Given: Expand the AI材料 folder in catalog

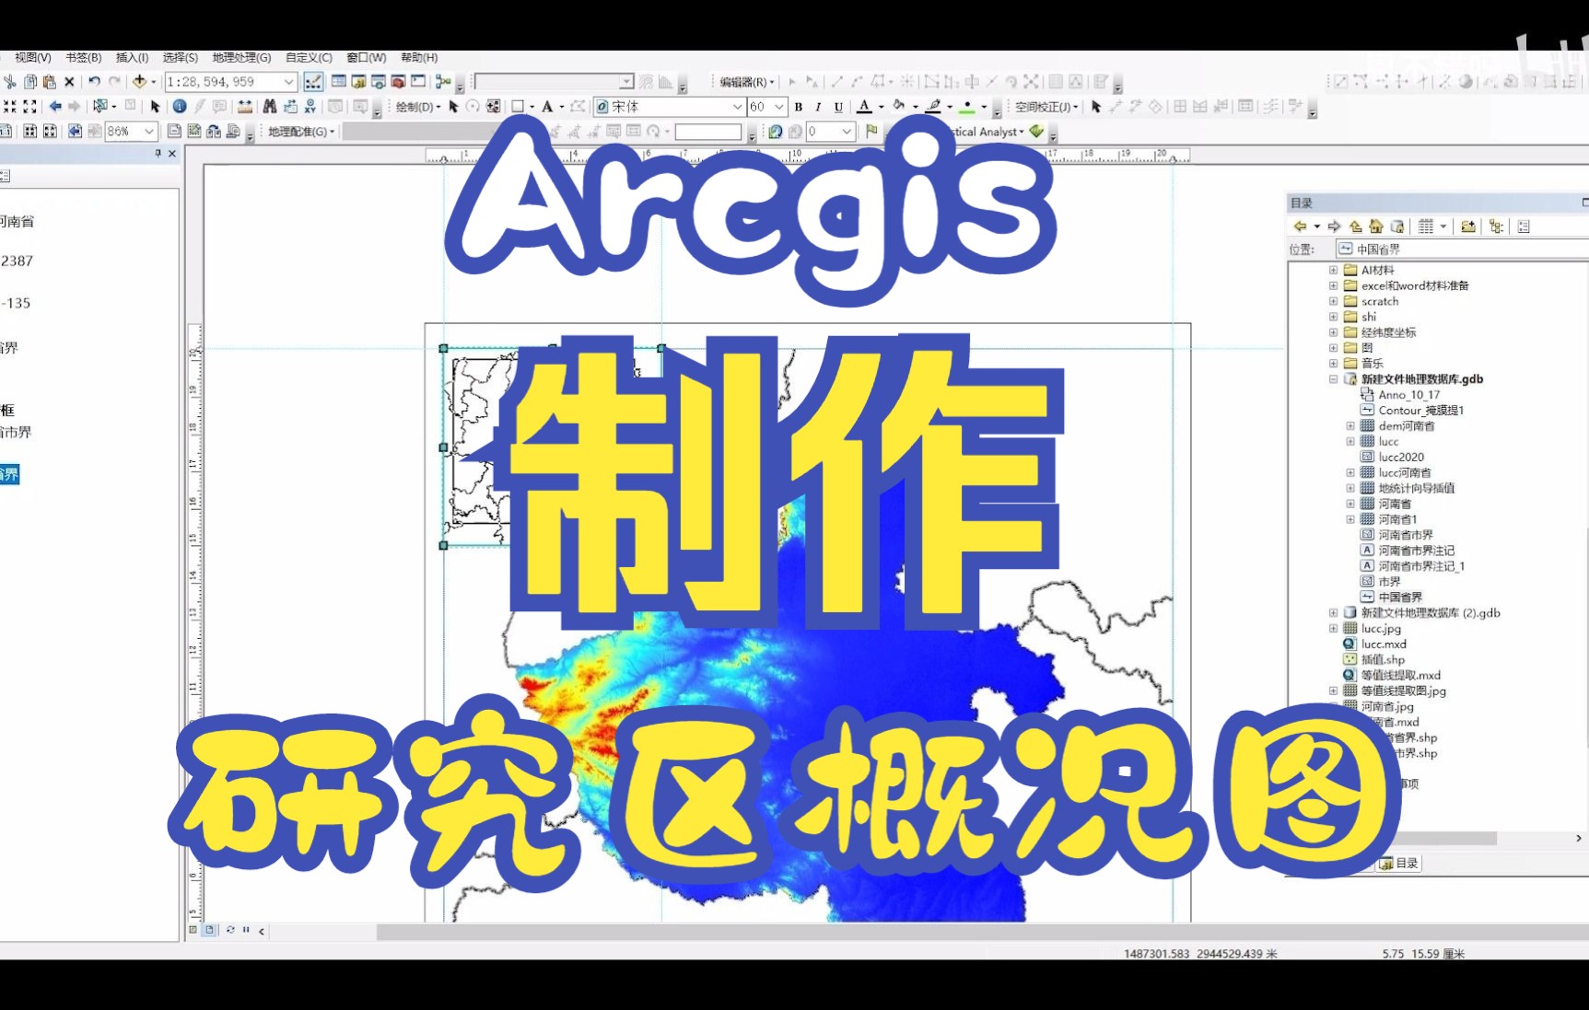Looking at the screenshot, I should tap(1333, 270).
